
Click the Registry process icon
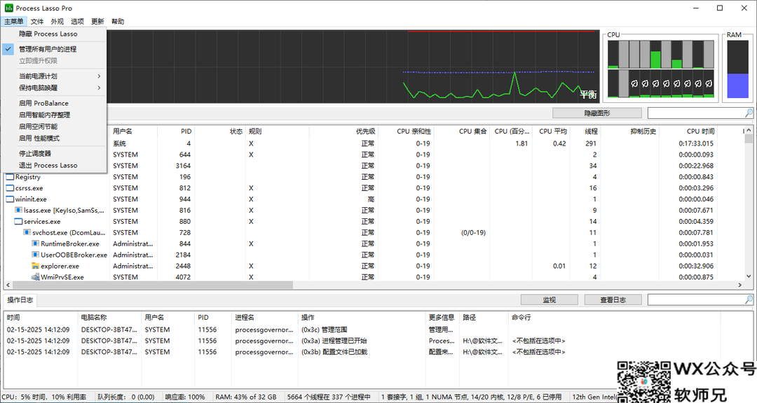click(10, 177)
